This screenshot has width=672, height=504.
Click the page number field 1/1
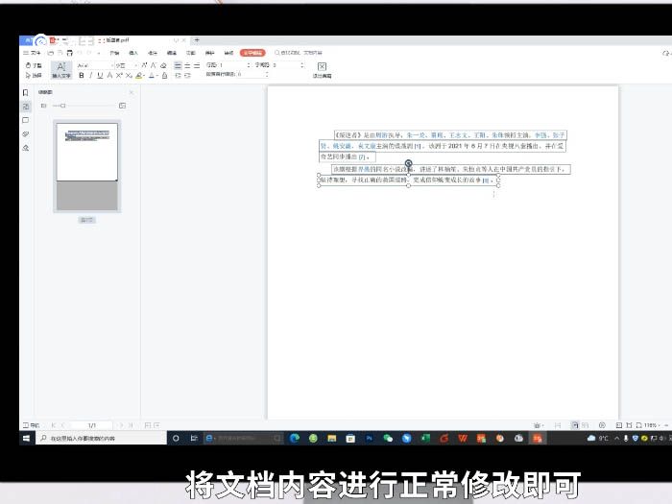tap(92, 425)
